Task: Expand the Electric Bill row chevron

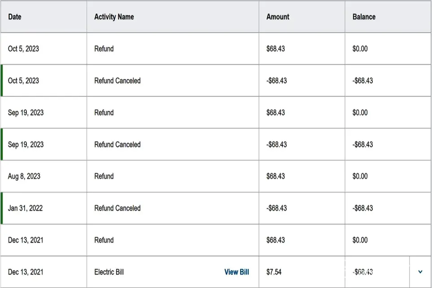Action: (420, 272)
